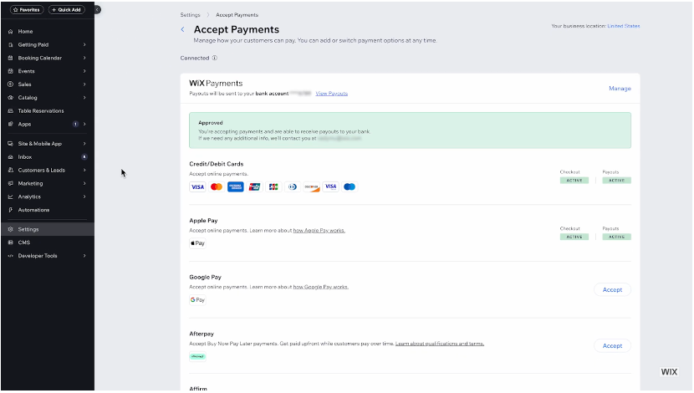Click the Maestro card icon
Screen dimensions: 694x393
[x=350, y=187]
